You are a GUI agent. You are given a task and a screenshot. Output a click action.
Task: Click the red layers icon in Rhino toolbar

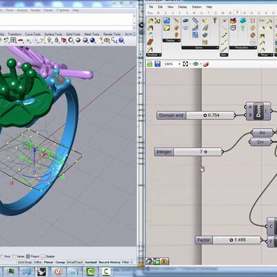tap(64, 40)
